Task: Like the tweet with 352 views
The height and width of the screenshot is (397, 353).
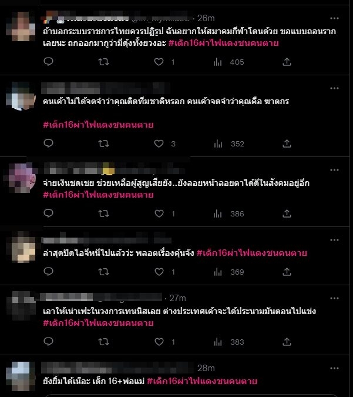Action: pos(159,144)
